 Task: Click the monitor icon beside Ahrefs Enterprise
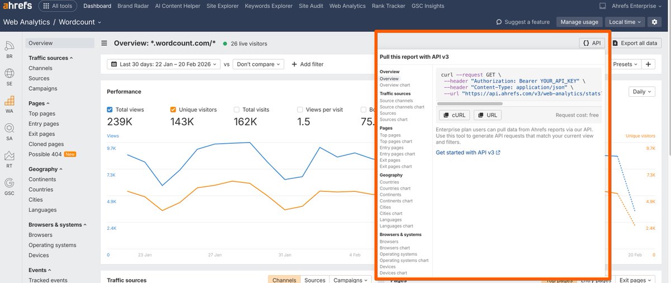[x=602, y=6]
